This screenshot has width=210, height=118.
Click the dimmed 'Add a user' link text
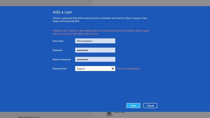[x=120, y=112]
